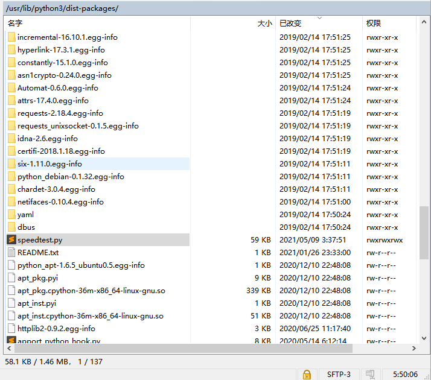Click the vertical scrollbar up arrow
Viewport: 431px width, 380px height.
click(x=424, y=22)
